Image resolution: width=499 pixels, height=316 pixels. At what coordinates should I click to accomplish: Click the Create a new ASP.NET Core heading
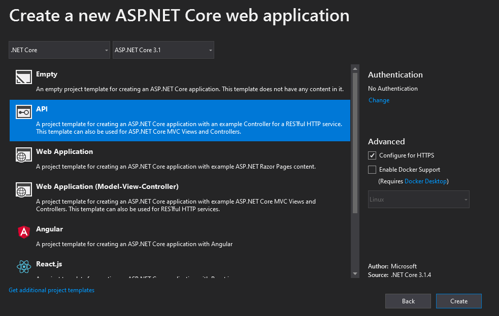pyautogui.click(x=179, y=15)
